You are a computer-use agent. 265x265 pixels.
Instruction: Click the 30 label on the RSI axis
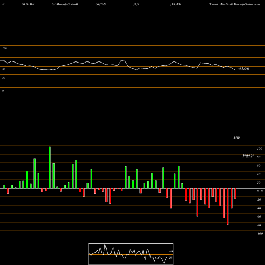tap(4, 78)
